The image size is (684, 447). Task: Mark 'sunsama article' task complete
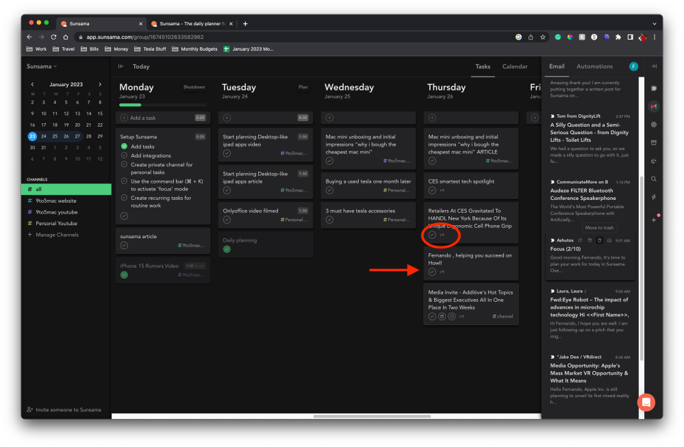tap(125, 246)
